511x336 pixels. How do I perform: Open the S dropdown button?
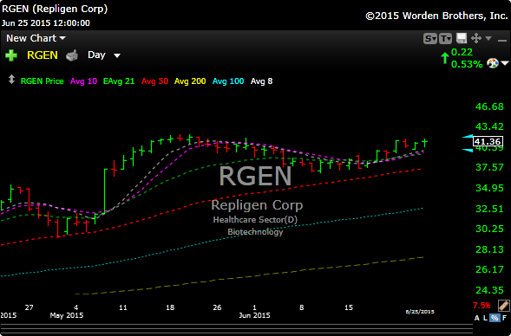tap(429, 39)
